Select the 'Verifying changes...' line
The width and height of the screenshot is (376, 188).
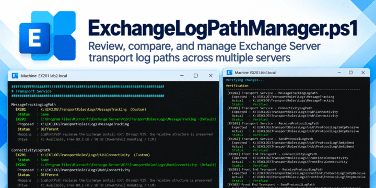click(245, 80)
